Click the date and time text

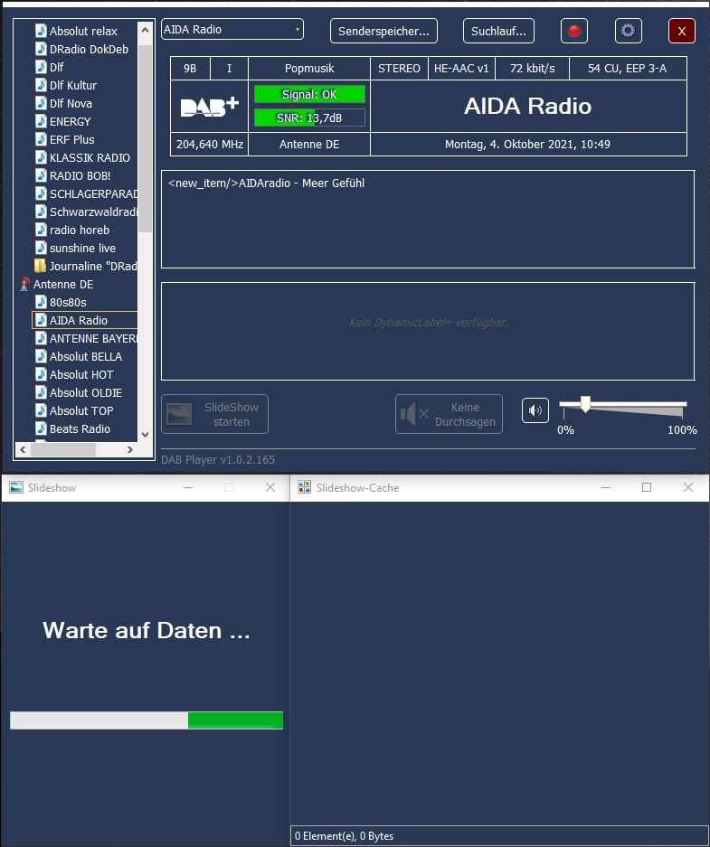527,145
